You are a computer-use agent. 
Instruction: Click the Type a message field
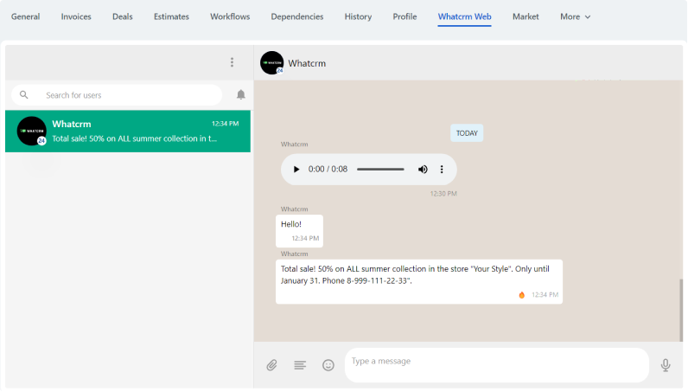[496, 365]
